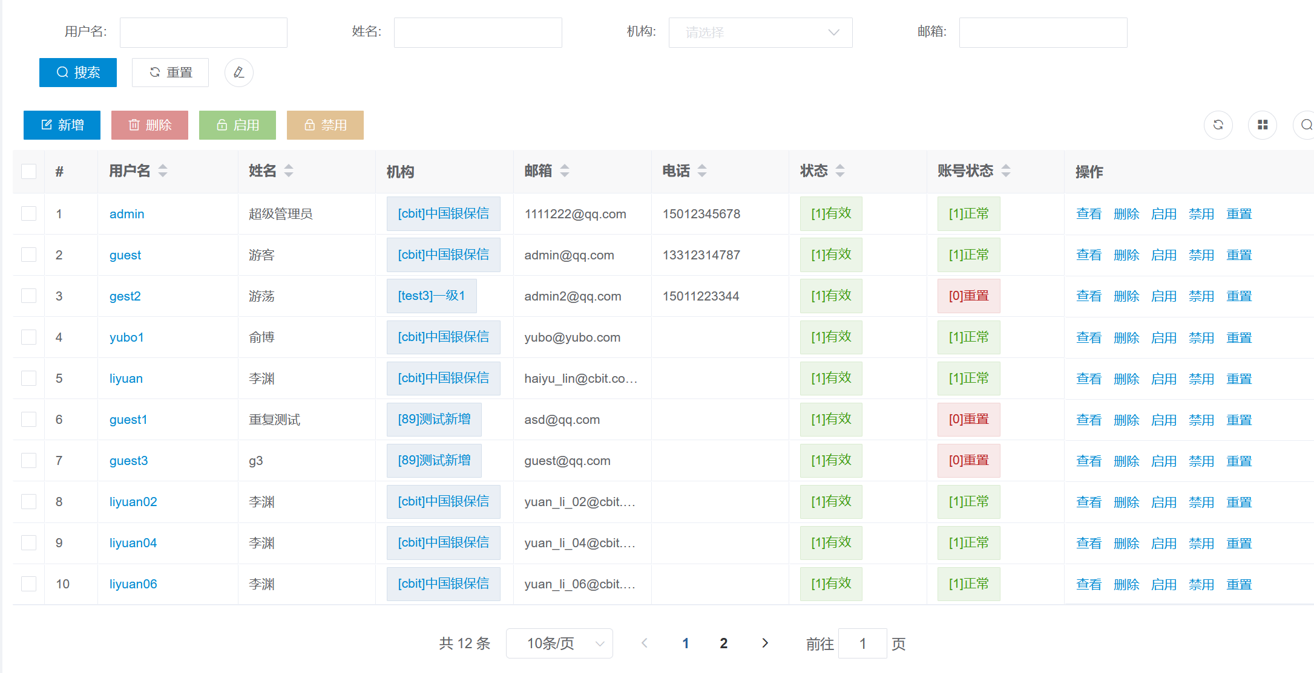Open the gest2 username link
Screen dimensions: 1314x673
tap(125, 296)
